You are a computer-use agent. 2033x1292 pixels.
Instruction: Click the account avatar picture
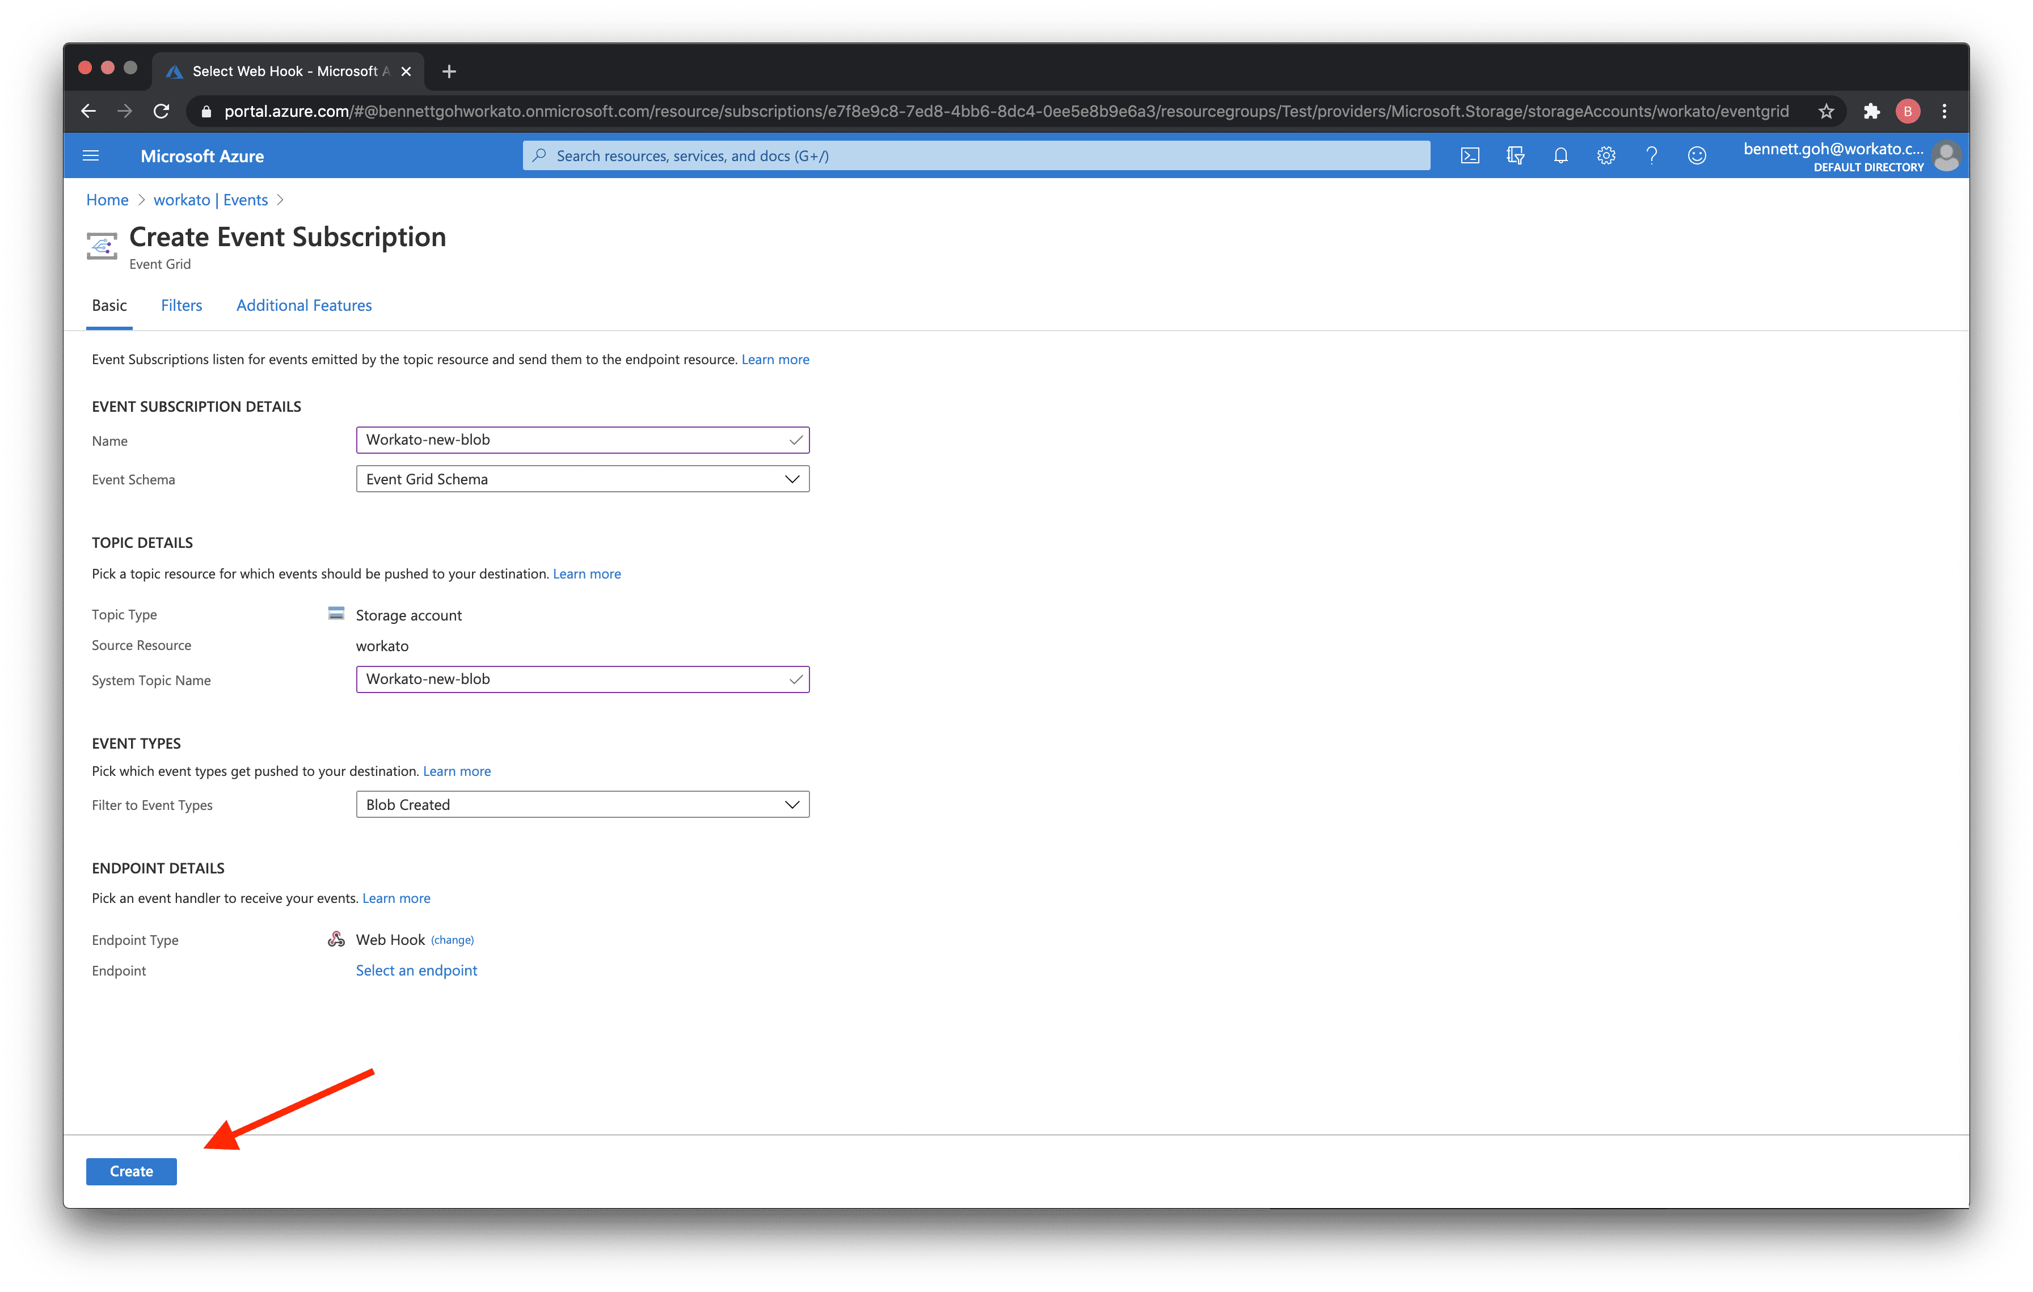1946,156
